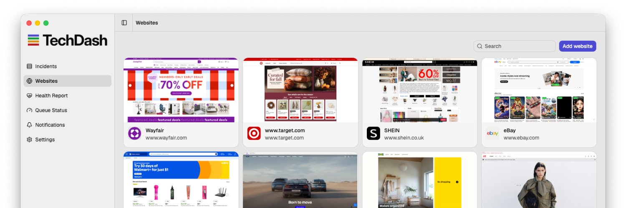
Task: Click the Target bullseye logo icon
Action: [x=254, y=134]
